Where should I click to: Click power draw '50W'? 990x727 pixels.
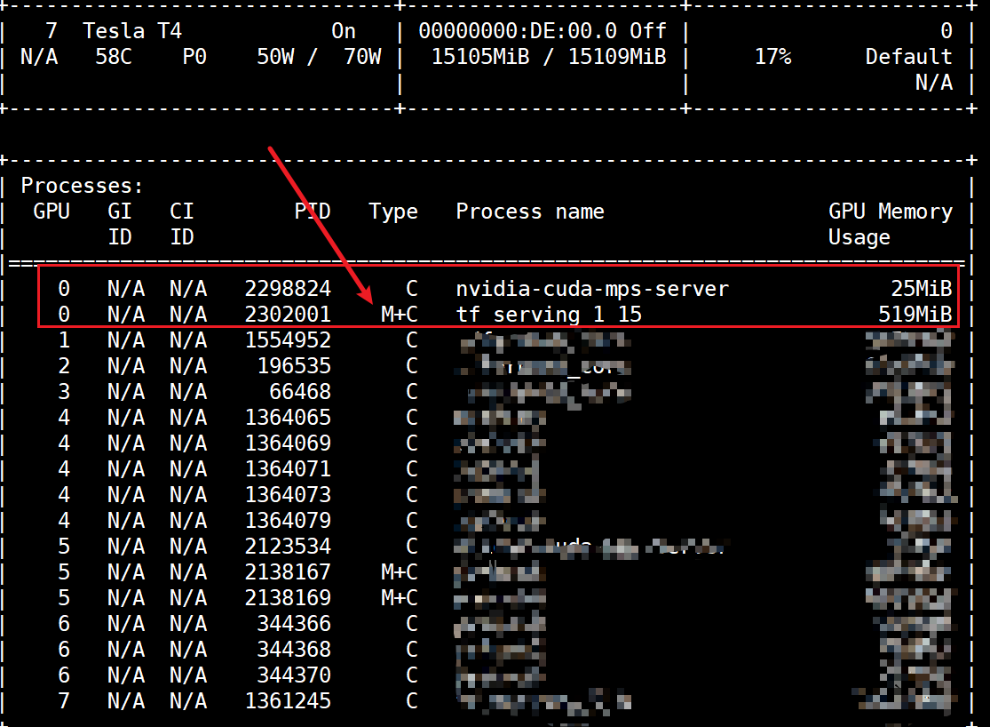click(275, 57)
